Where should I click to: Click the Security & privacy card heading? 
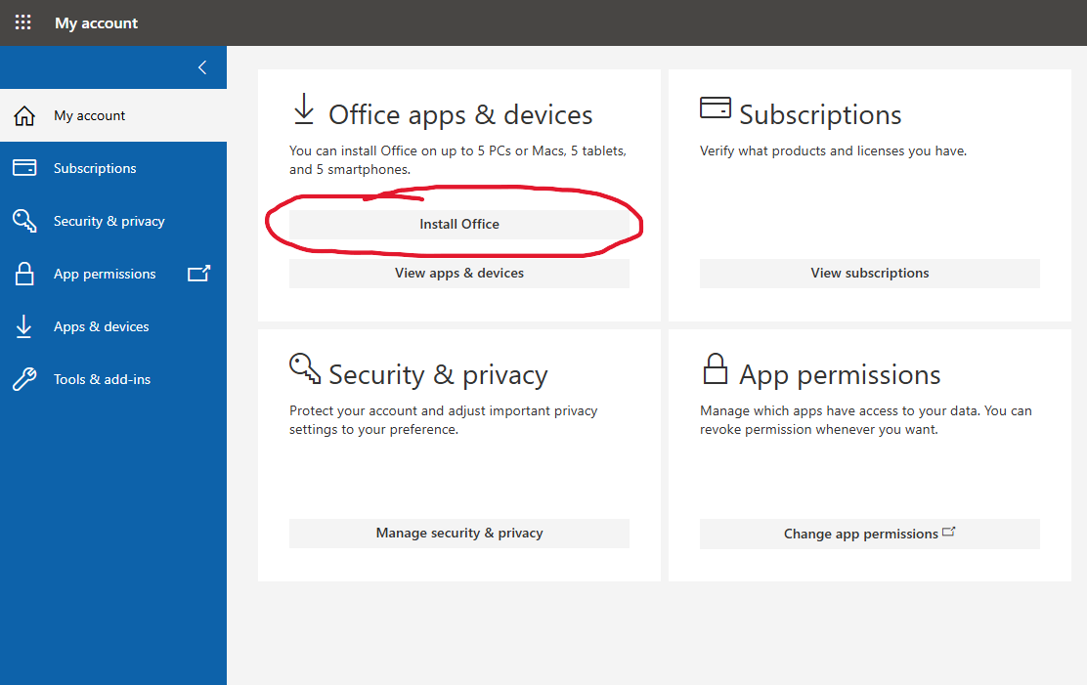click(438, 375)
